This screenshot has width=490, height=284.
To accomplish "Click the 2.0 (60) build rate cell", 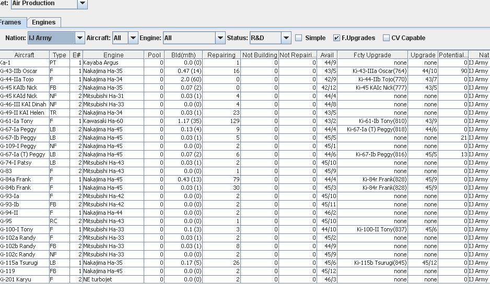I will [x=183, y=80].
